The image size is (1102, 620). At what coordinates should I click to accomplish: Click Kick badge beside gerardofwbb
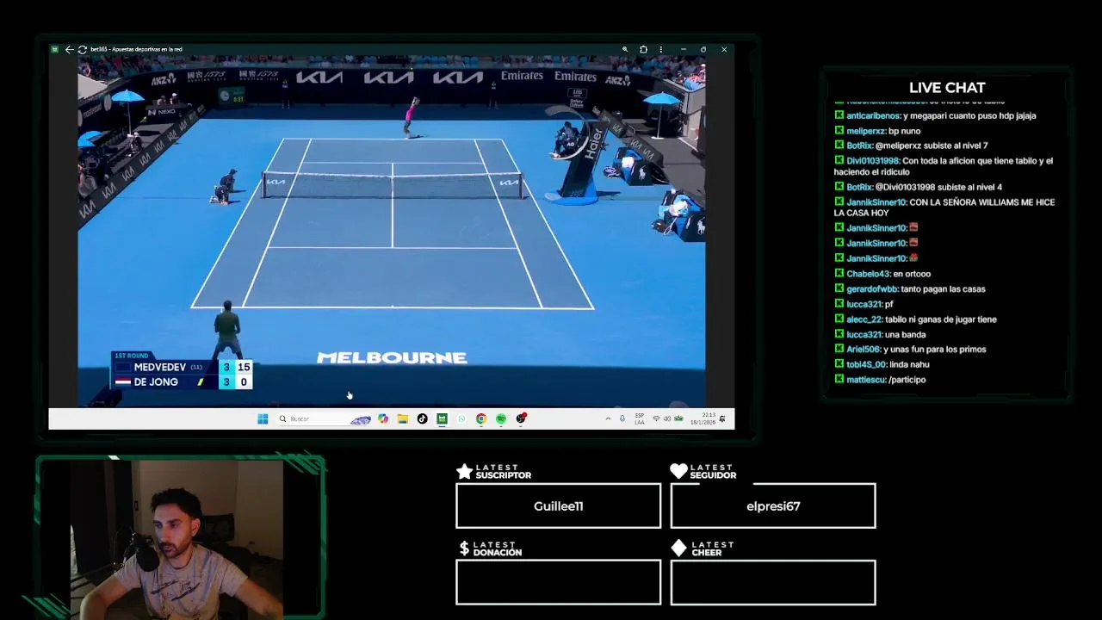(839, 289)
